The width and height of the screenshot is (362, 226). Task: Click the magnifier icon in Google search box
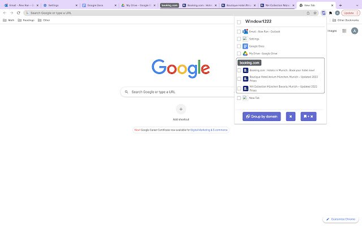pos(126,92)
